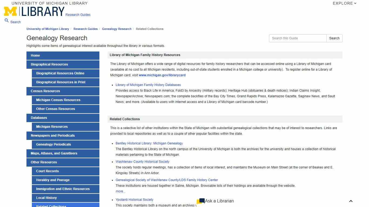Viewport: 369px width, 207px height.
Task: Open the Databases section in the sidebar
Action: pos(39,118)
